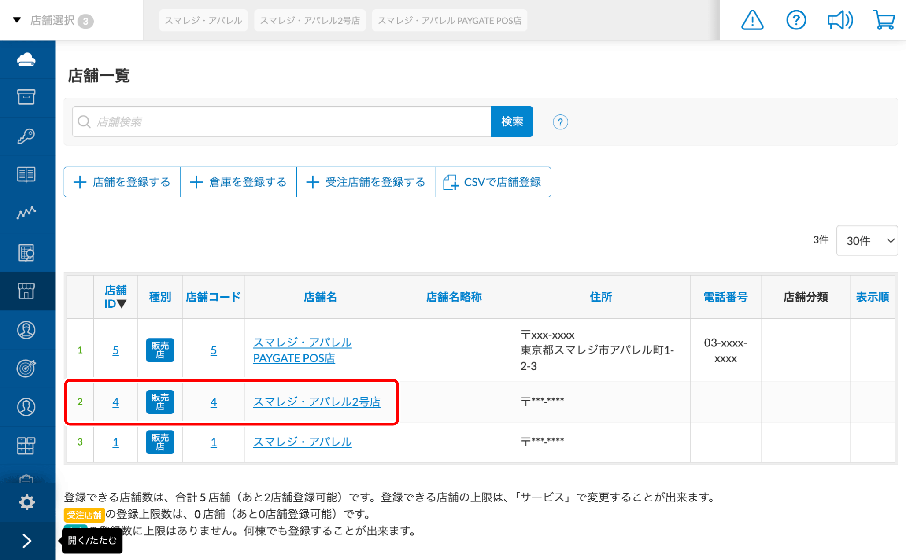Open store code 1 link
Image resolution: width=906 pixels, height=560 pixels.
click(x=214, y=442)
